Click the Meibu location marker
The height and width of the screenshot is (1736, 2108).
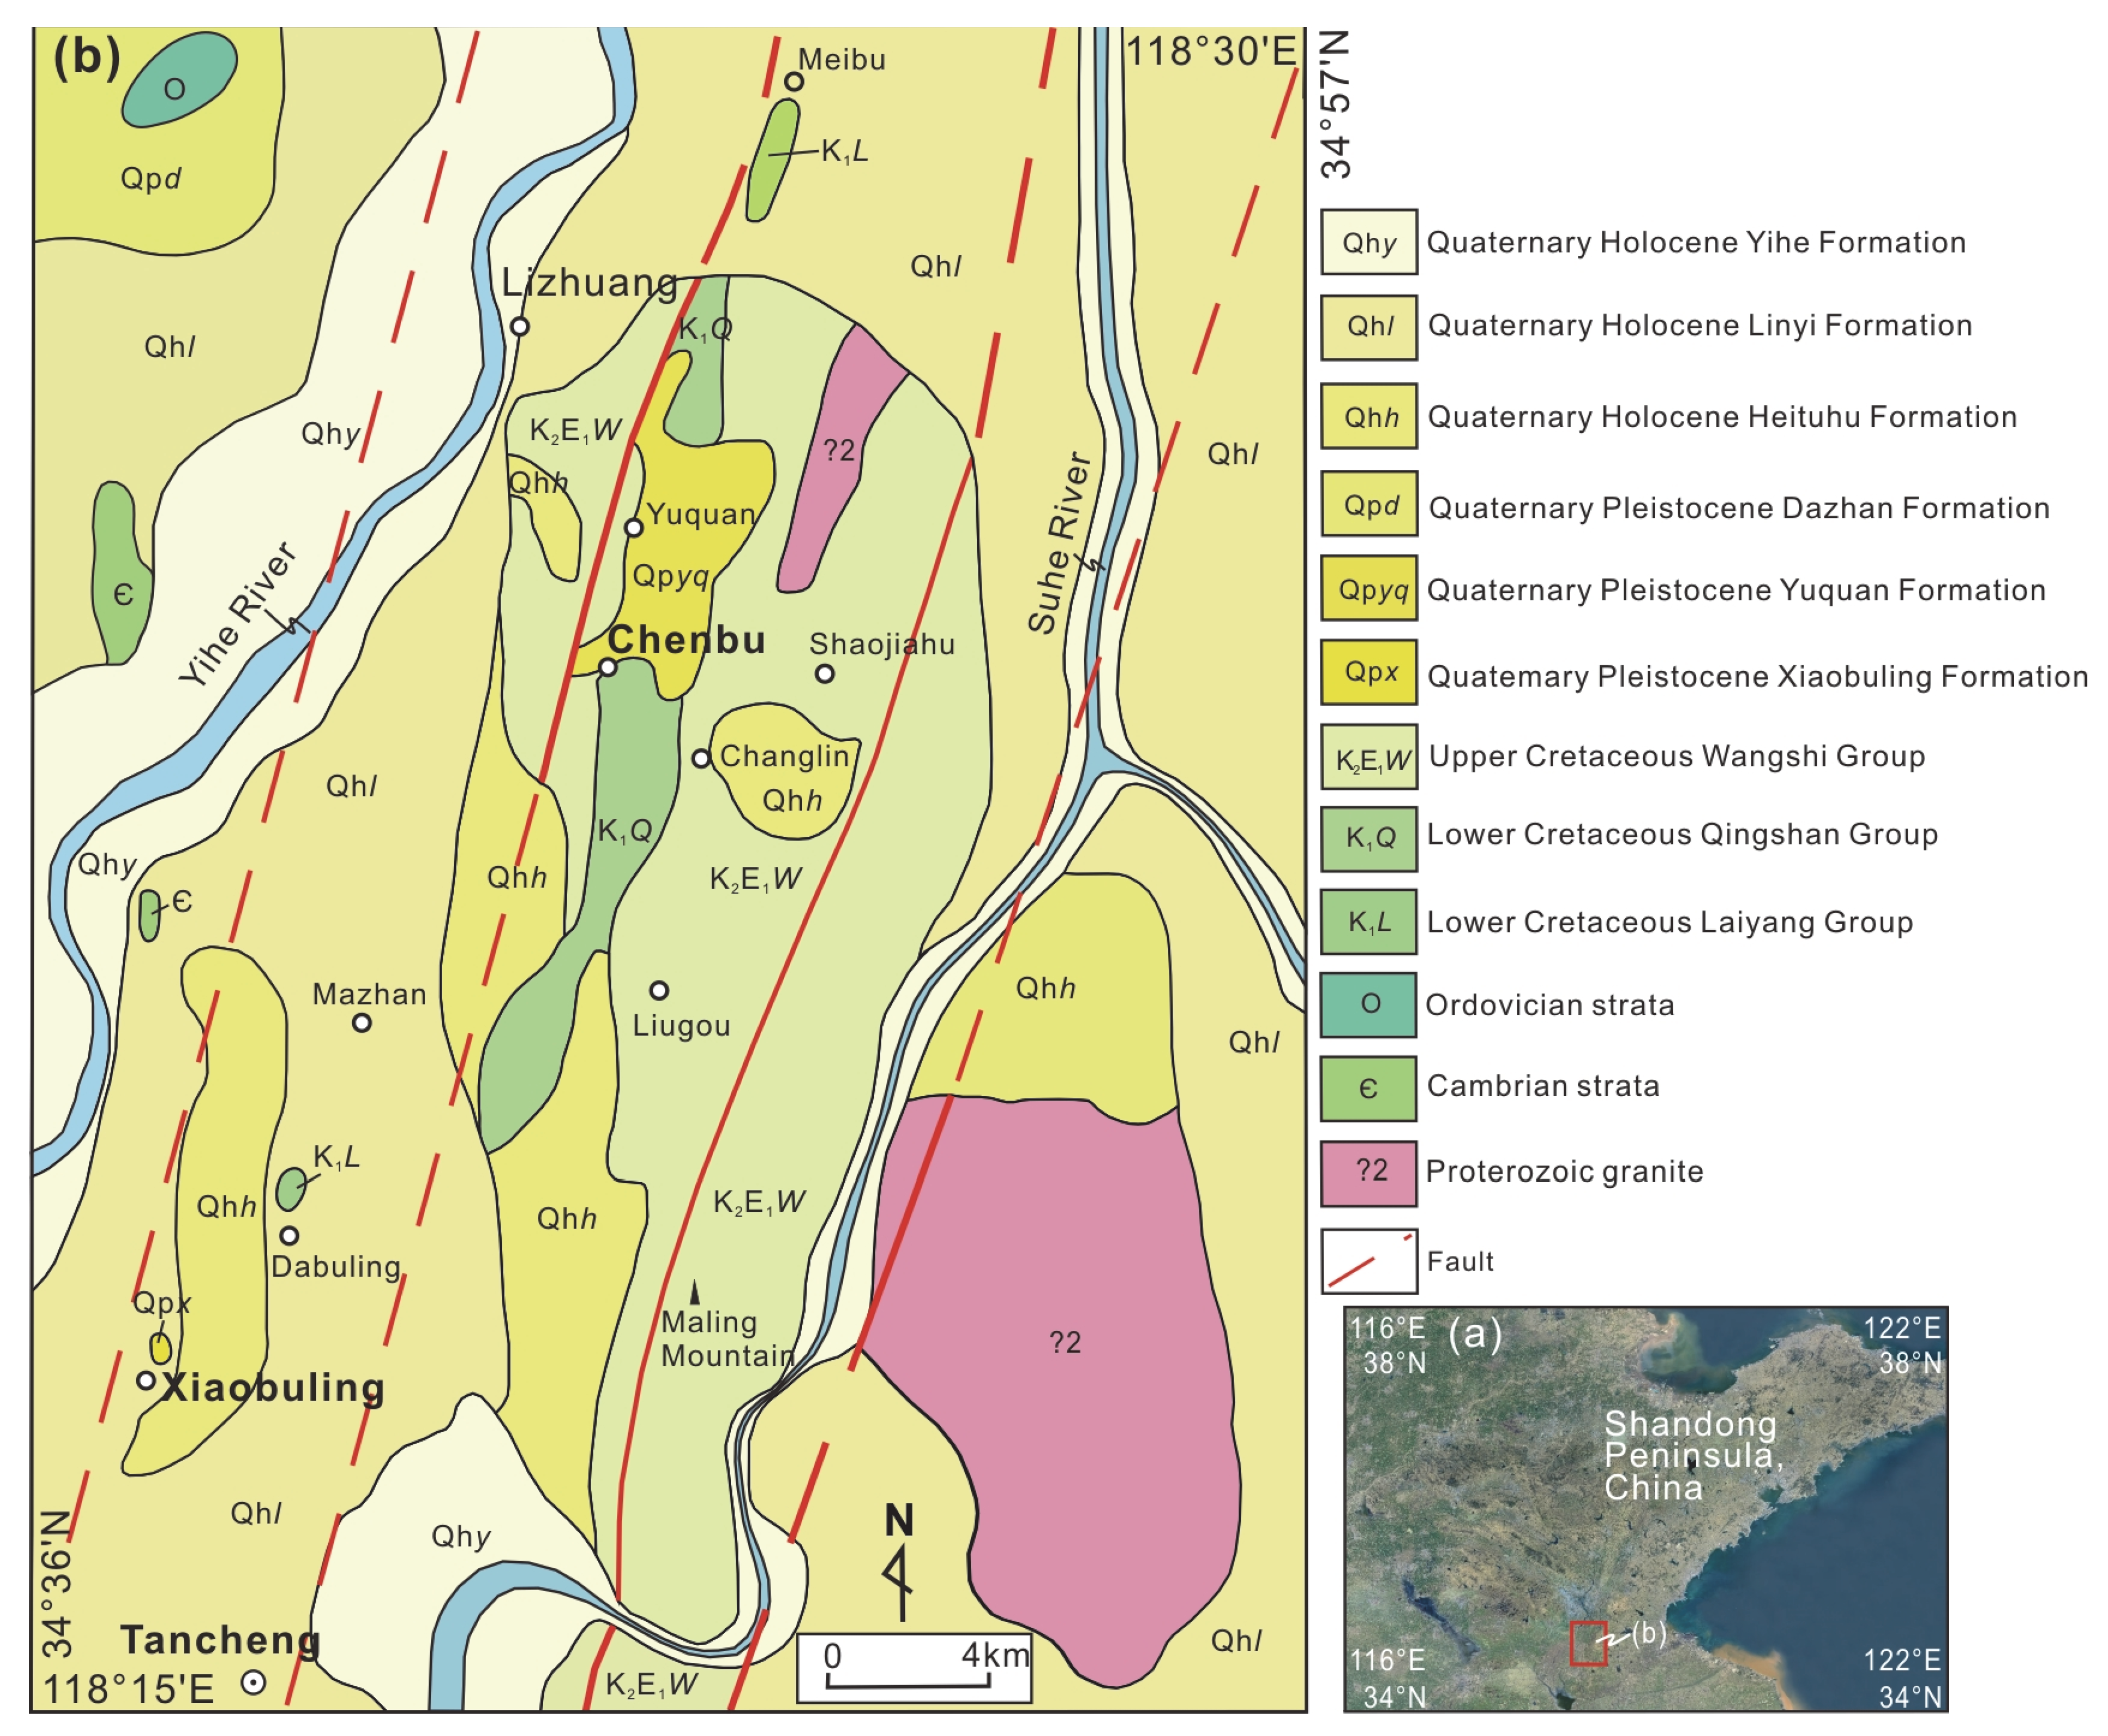[793, 81]
